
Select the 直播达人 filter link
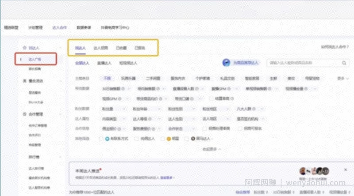(104, 63)
